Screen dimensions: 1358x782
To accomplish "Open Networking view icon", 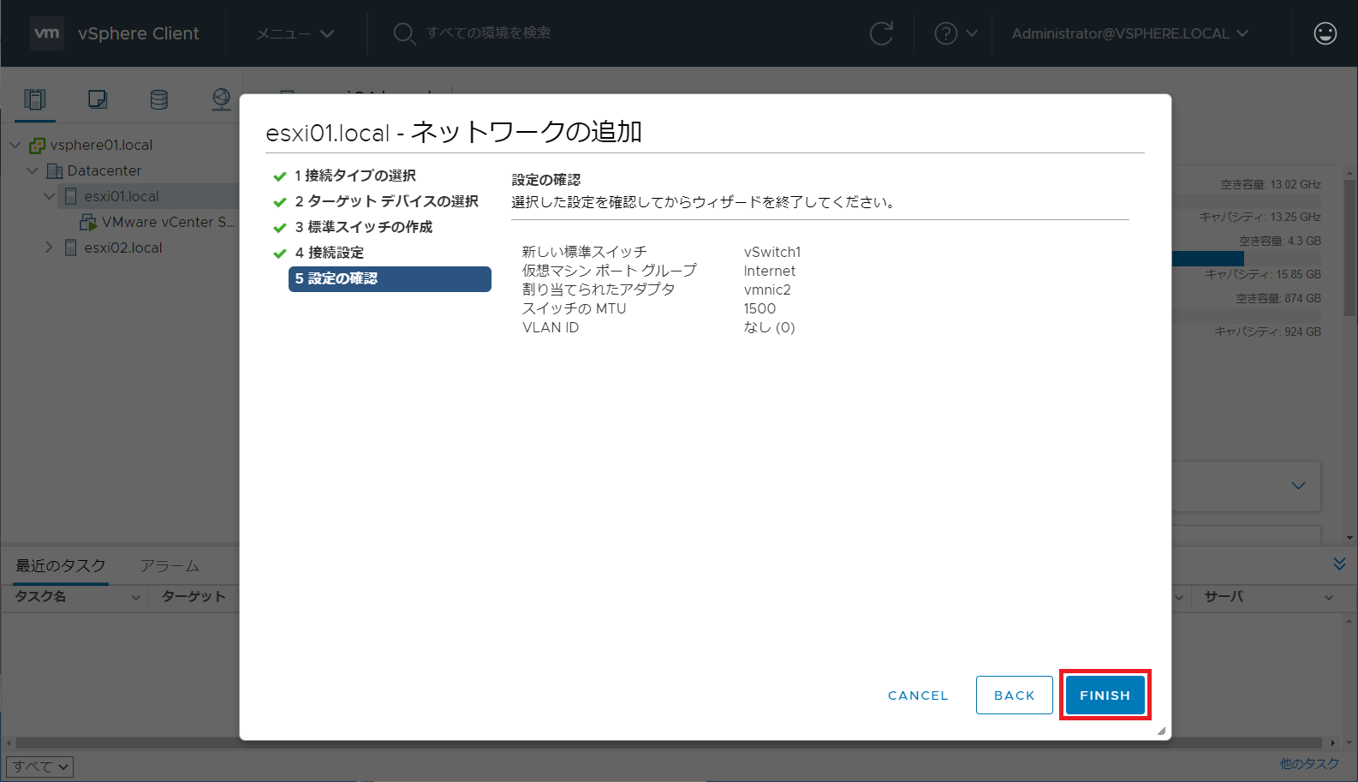I will pos(221,99).
